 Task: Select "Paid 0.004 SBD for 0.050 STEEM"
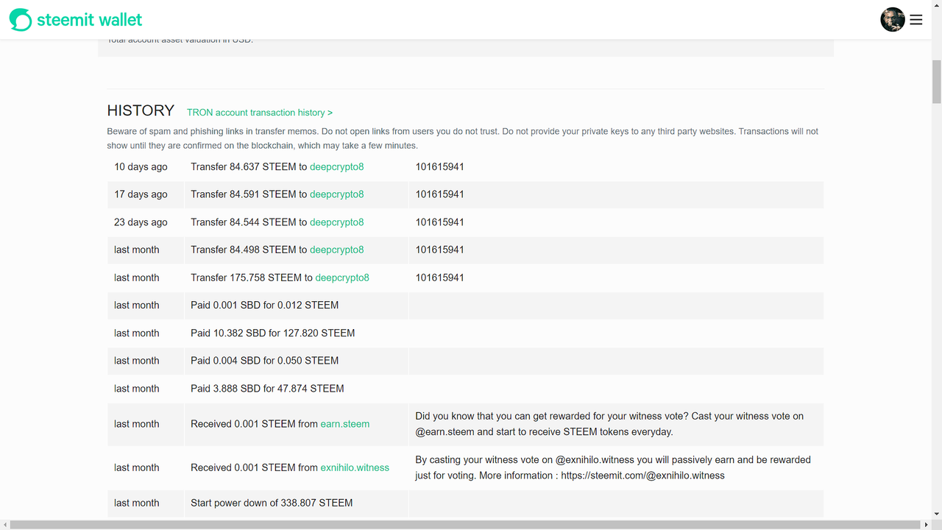pyautogui.click(x=264, y=361)
